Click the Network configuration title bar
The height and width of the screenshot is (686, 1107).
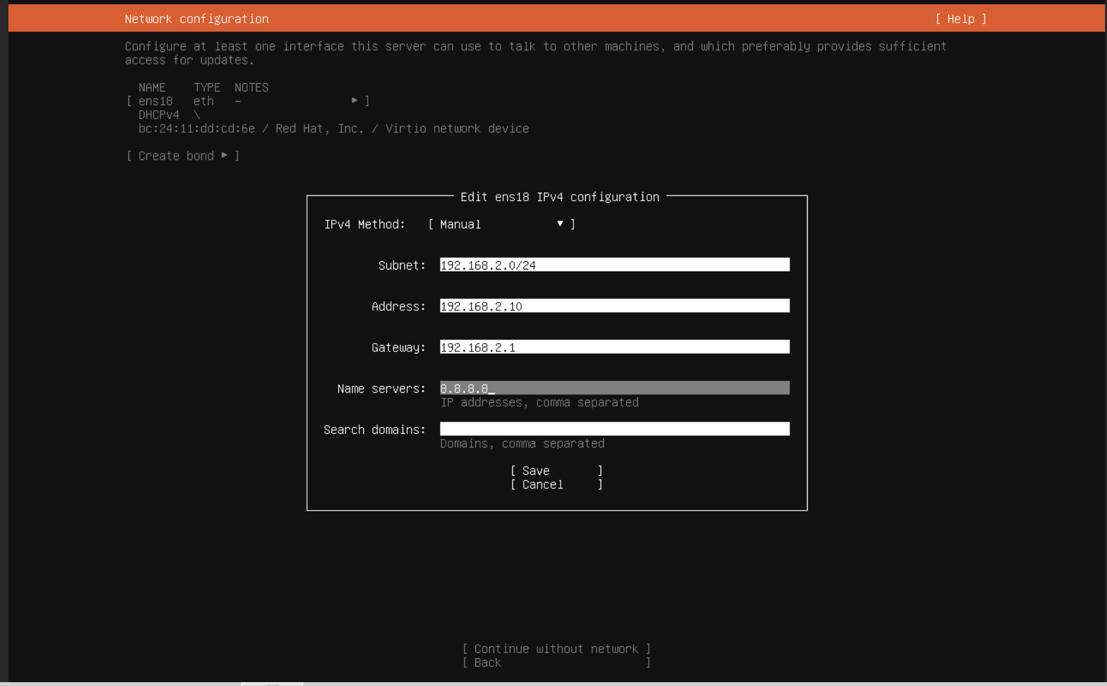click(x=197, y=19)
